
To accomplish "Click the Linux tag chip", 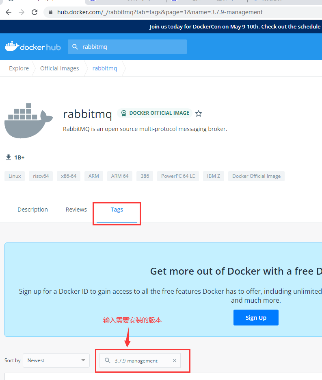I will 15,176.
